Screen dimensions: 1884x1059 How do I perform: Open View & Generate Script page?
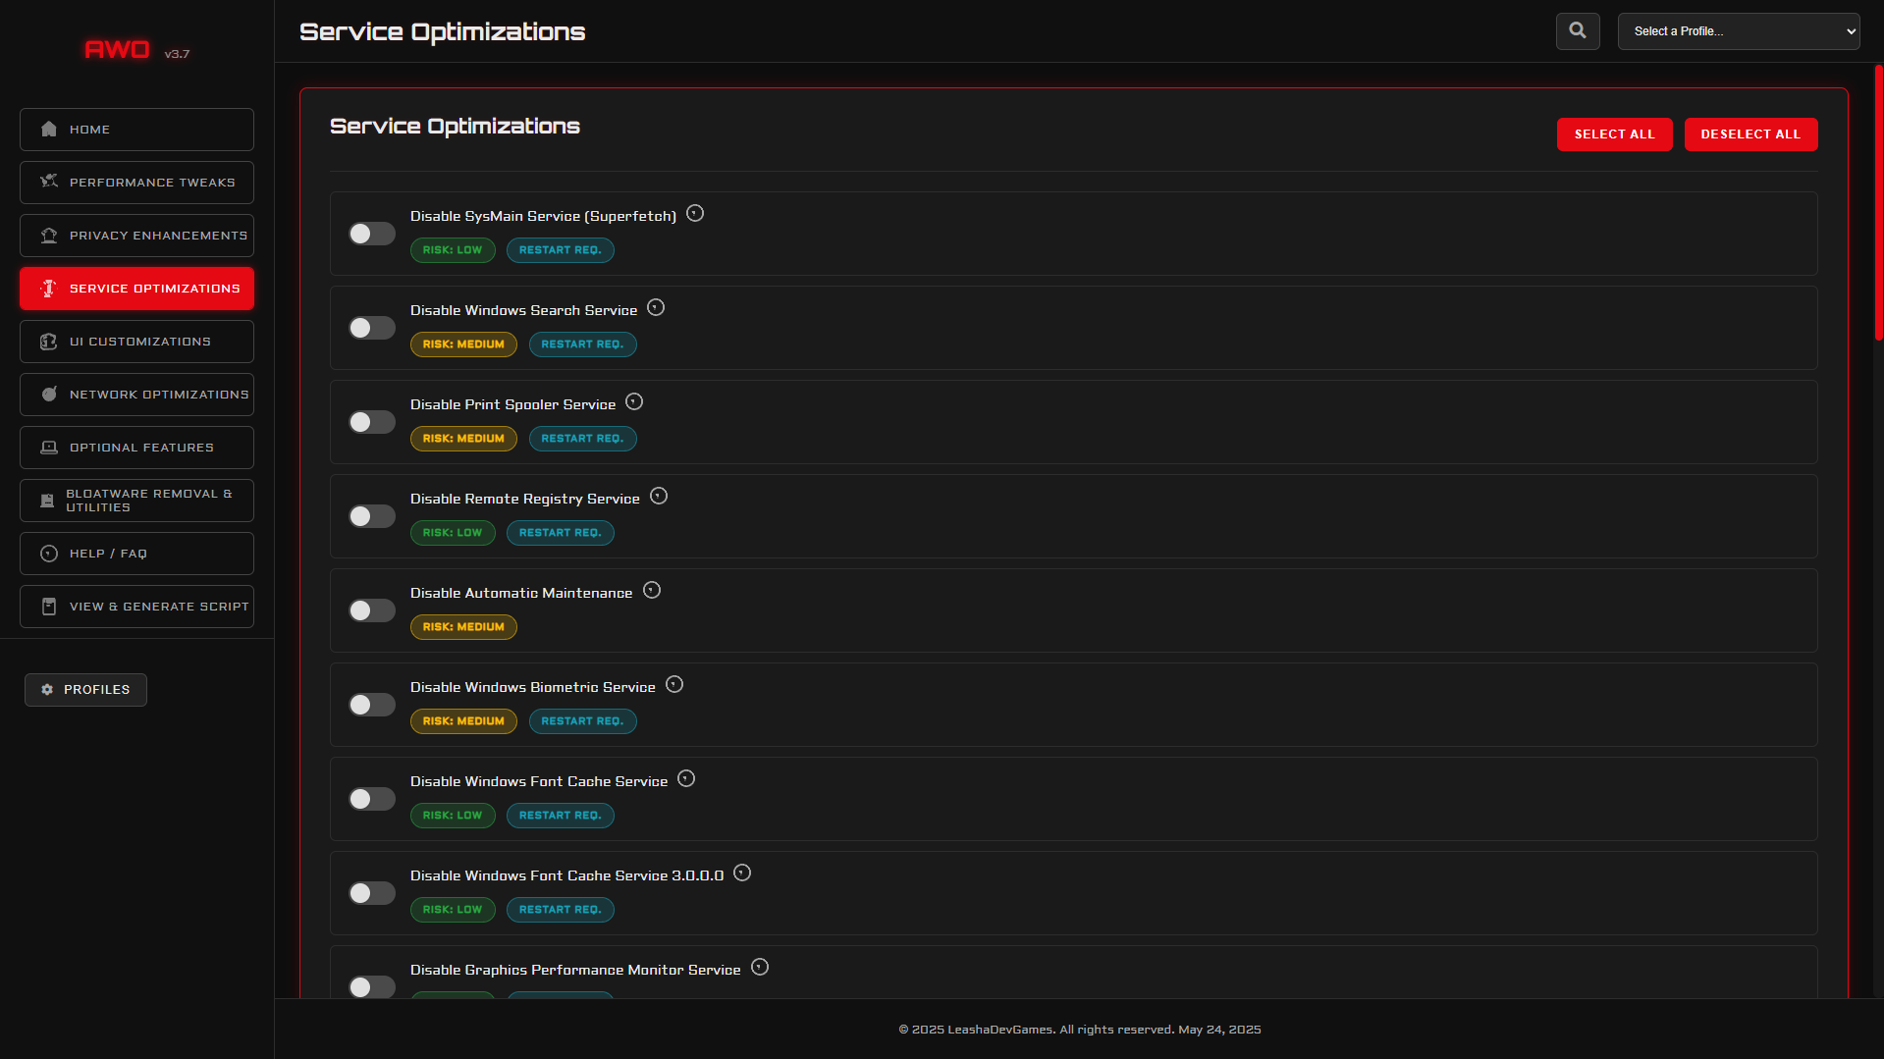click(136, 607)
